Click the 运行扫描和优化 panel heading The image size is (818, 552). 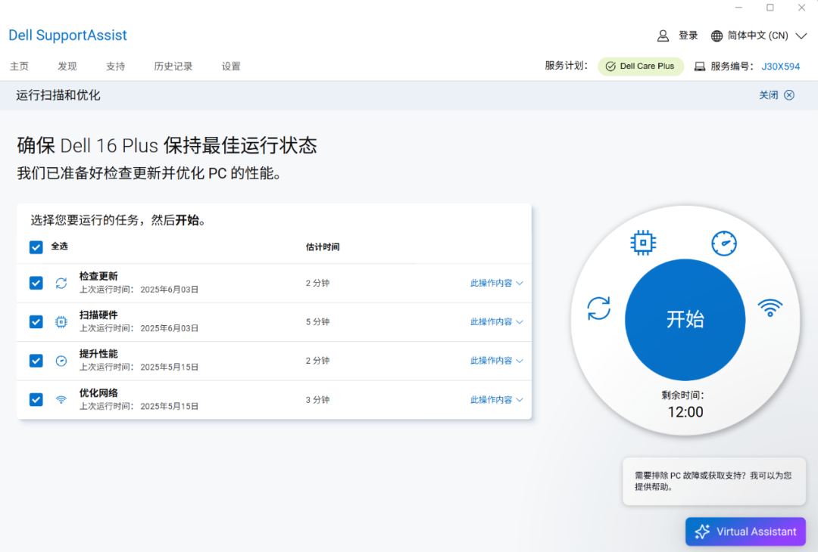pos(58,95)
